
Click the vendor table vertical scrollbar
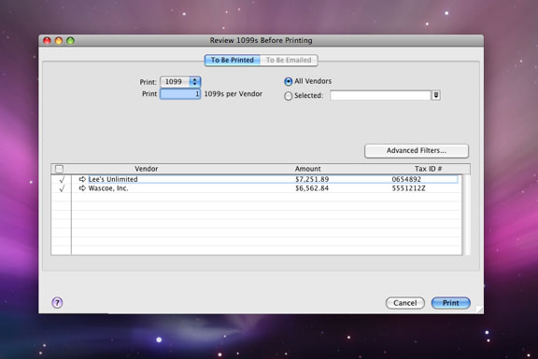click(x=466, y=214)
